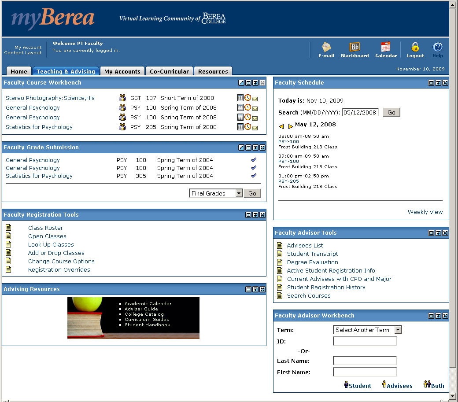Open the Class Roster link

point(45,228)
